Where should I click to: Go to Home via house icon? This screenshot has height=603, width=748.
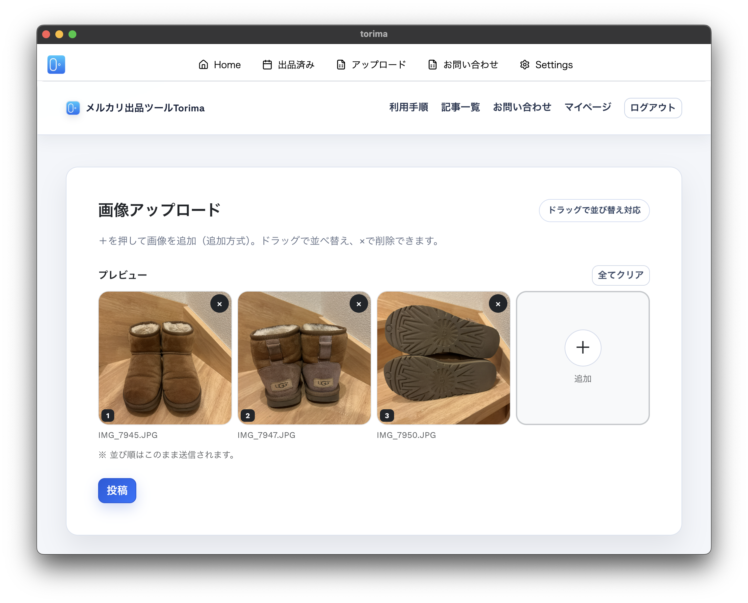pyautogui.click(x=203, y=65)
